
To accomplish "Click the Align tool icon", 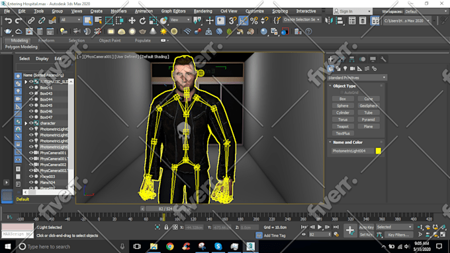I will 339,21.
